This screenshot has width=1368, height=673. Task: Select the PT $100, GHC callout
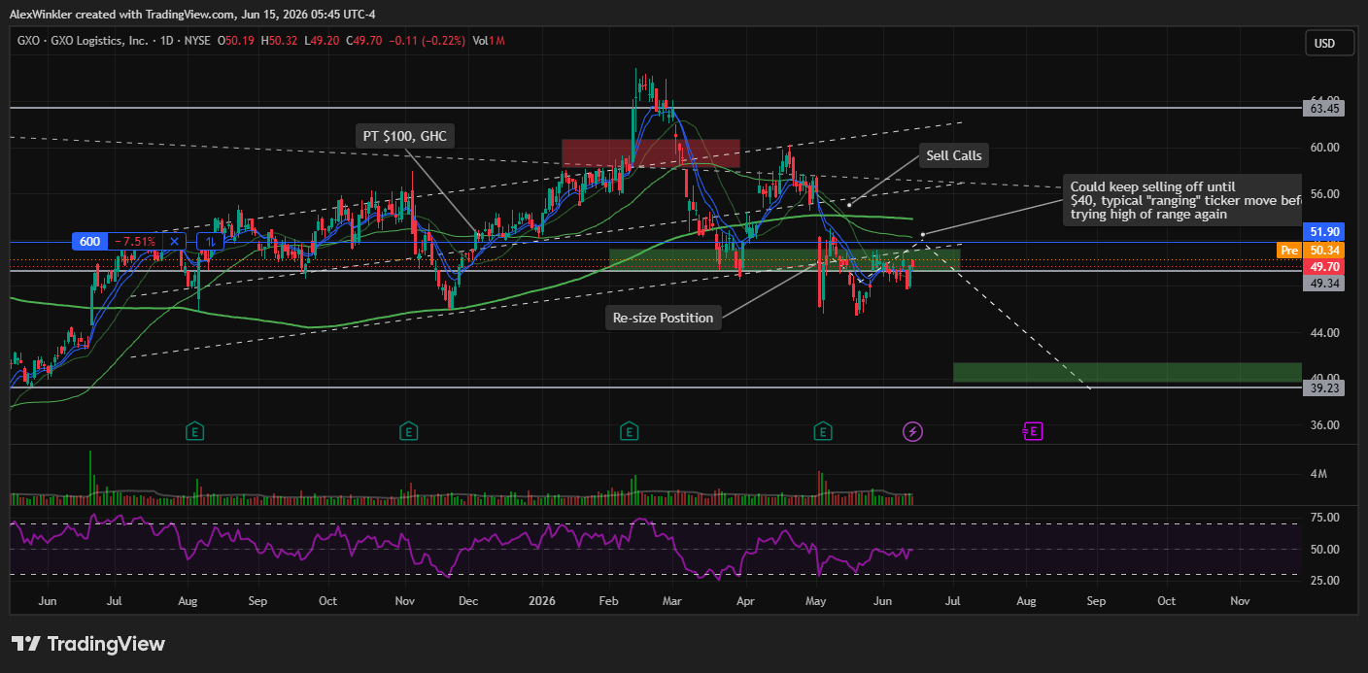tap(405, 136)
